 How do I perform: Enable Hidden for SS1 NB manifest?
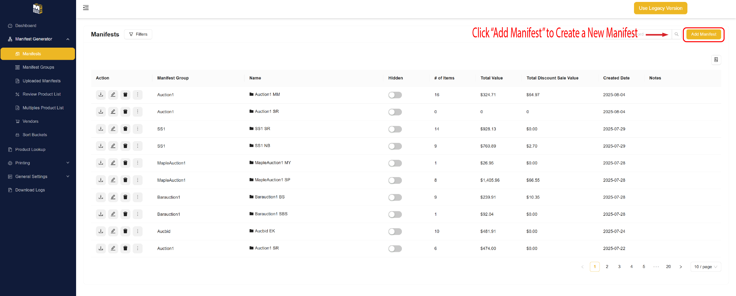click(395, 146)
